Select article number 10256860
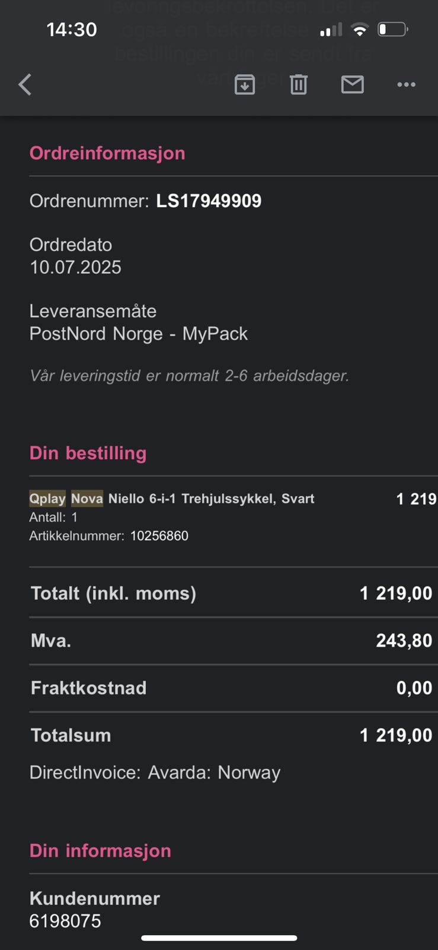This screenshot has height=950, width=438. pos(159,536)
